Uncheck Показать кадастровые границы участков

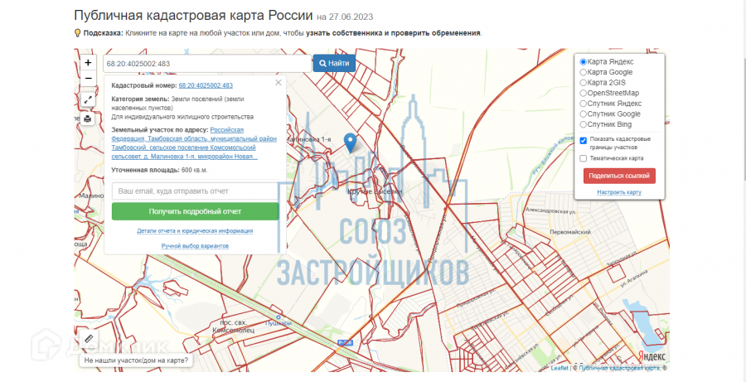click(x=584, y=141)
